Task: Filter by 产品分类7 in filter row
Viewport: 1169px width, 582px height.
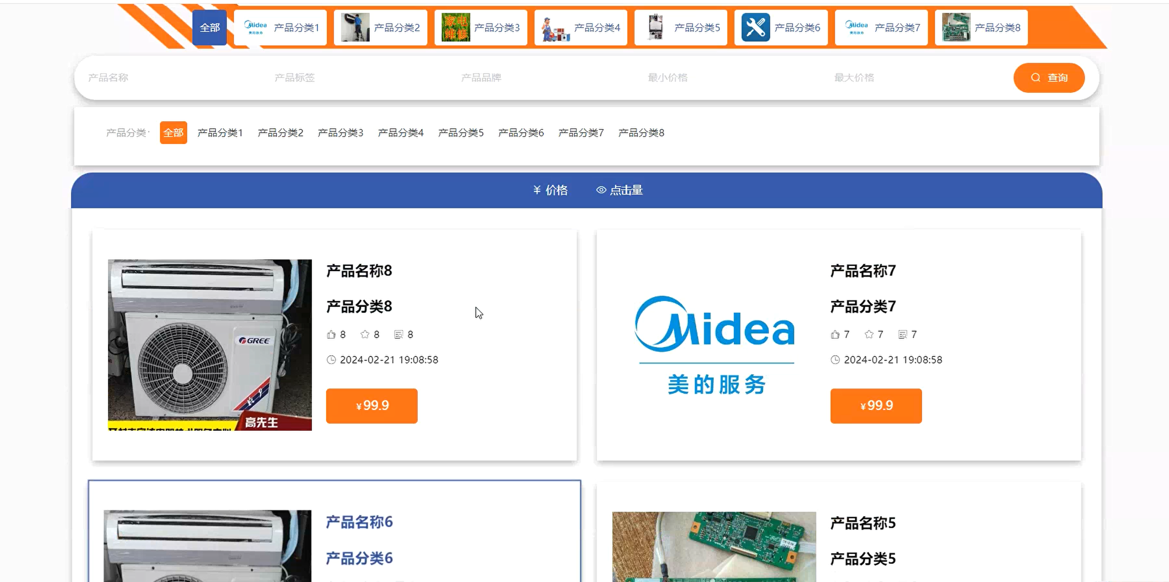Action: (581, 132)
